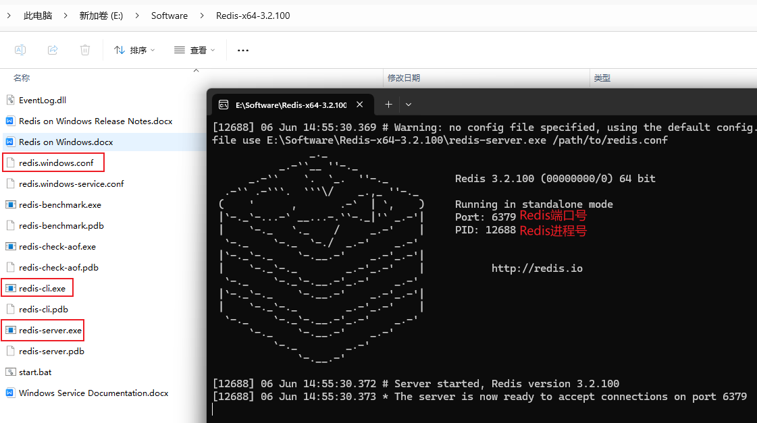
Task: Select the Redis on Windows.docx file name
Action: pos(66,142)
